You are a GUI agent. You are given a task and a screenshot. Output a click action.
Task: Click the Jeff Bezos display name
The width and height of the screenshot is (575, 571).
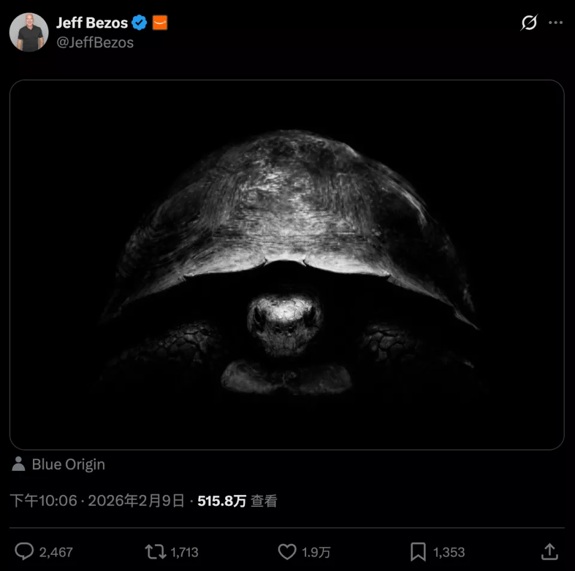92,23
